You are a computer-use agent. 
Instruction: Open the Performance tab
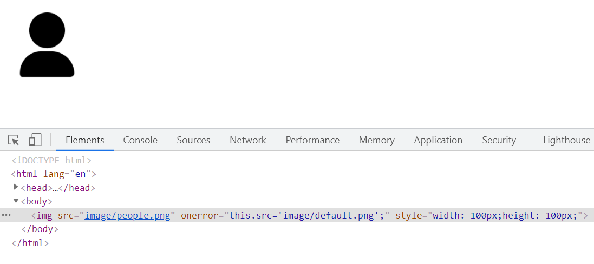pyautogui.click(x=312, y=140)
